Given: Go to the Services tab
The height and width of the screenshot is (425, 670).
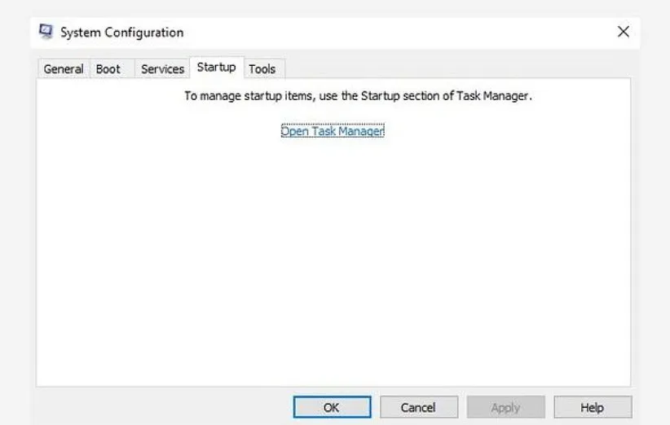Looking at the screenshot, I should pyautogui.click(x=162, y=69).
